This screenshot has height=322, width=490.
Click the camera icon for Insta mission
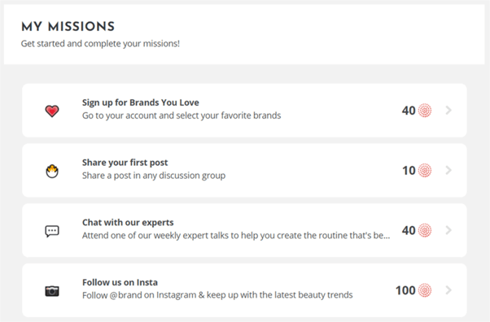pyautogui.click(x=52, y=291)
